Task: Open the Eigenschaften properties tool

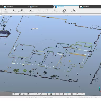Action: point(74,11)
